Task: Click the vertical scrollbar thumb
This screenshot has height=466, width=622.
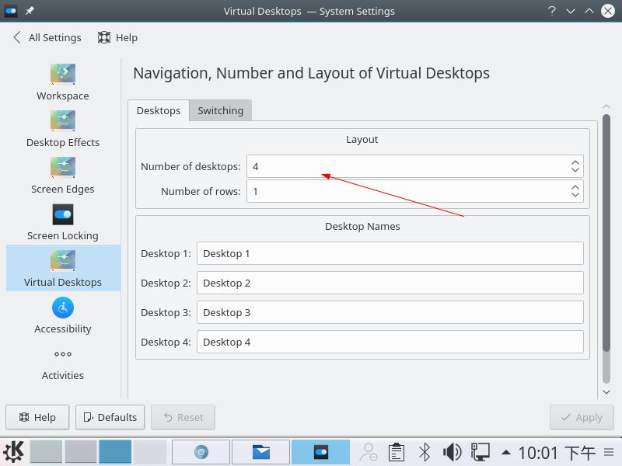Action: click(606, 232)
